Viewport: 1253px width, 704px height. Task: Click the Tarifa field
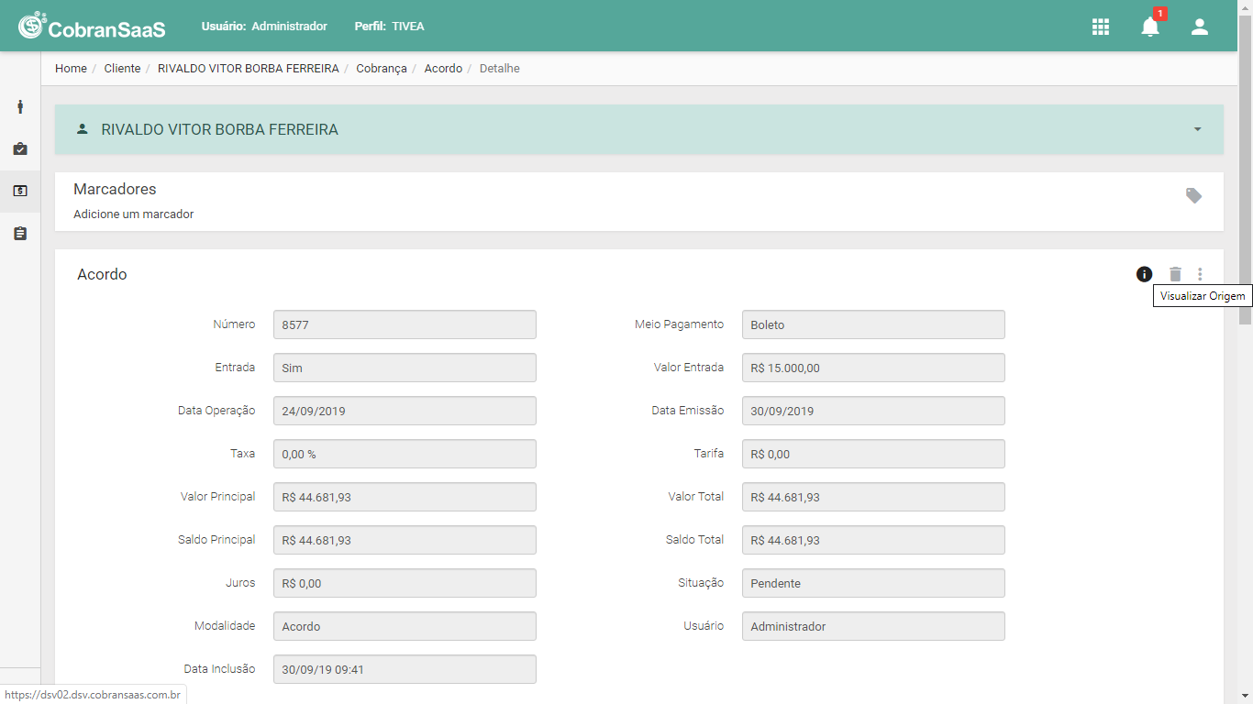pyautogui.click(x=873, y=454)
